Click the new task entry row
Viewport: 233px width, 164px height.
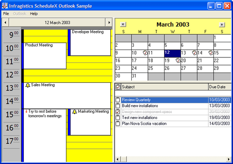point(173,93)
